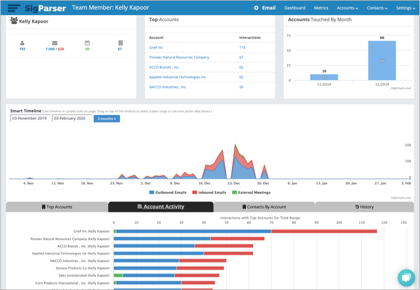Go to the Metrics page
Screen dimensions: 420x290
[x=321, y=8]
